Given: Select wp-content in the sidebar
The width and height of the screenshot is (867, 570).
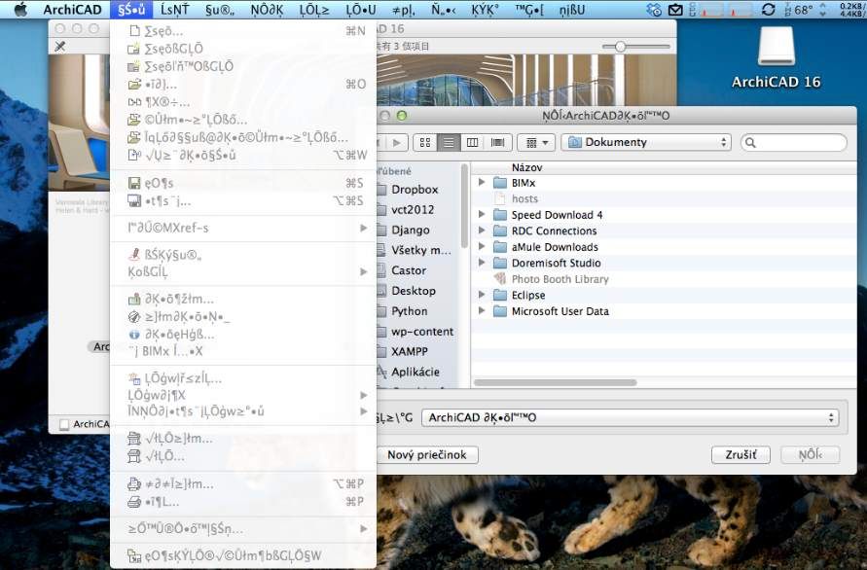Looking at the screenshot, I should tap(422, 332).
